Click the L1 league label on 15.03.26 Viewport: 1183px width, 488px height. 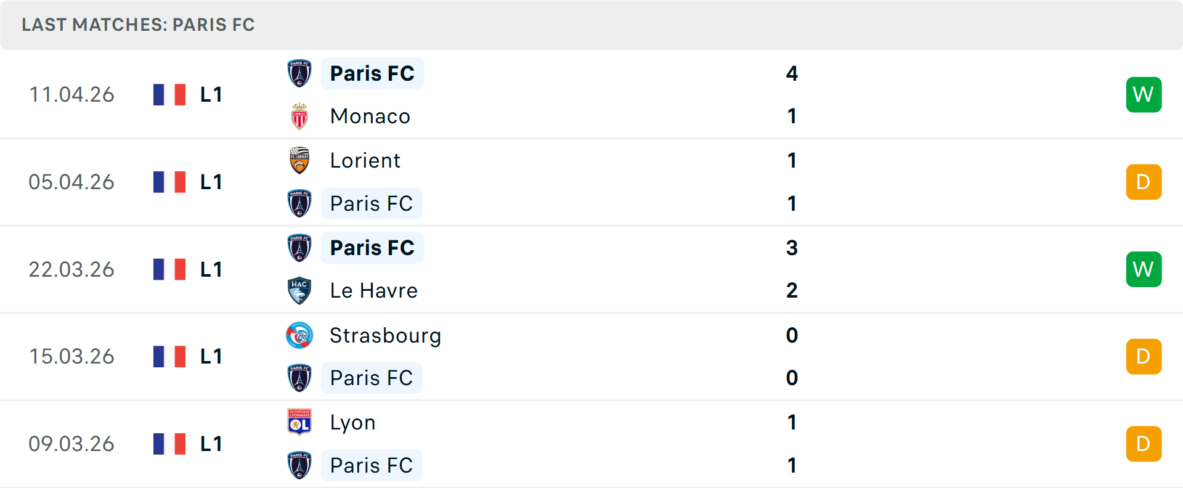tap(211, 356)
